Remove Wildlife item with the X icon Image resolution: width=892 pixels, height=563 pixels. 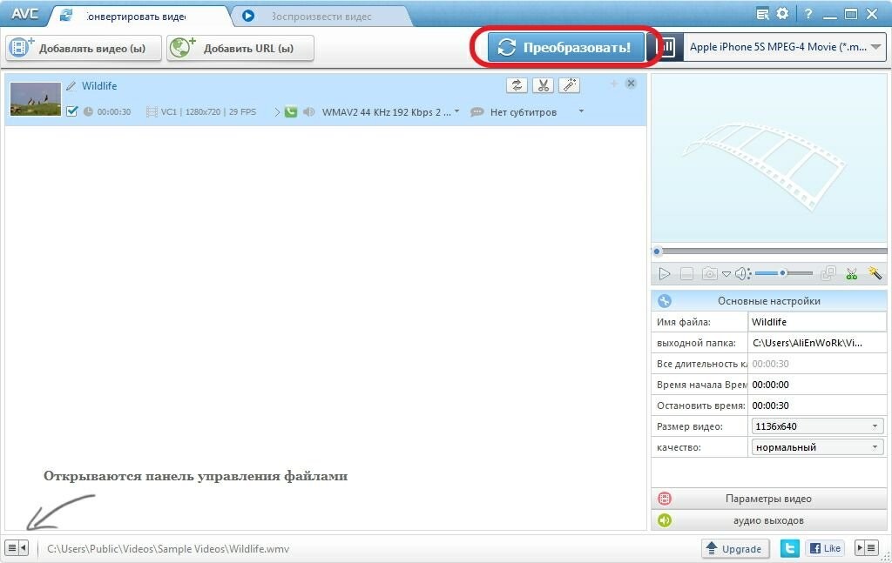pyautogui.click(x=632, y=84)
